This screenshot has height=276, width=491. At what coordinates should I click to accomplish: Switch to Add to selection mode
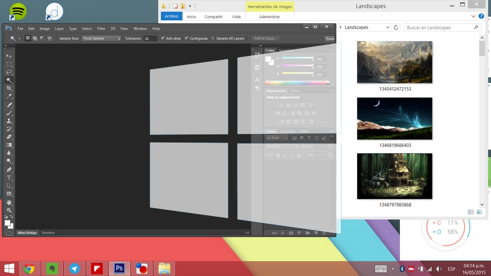(35, 38)
